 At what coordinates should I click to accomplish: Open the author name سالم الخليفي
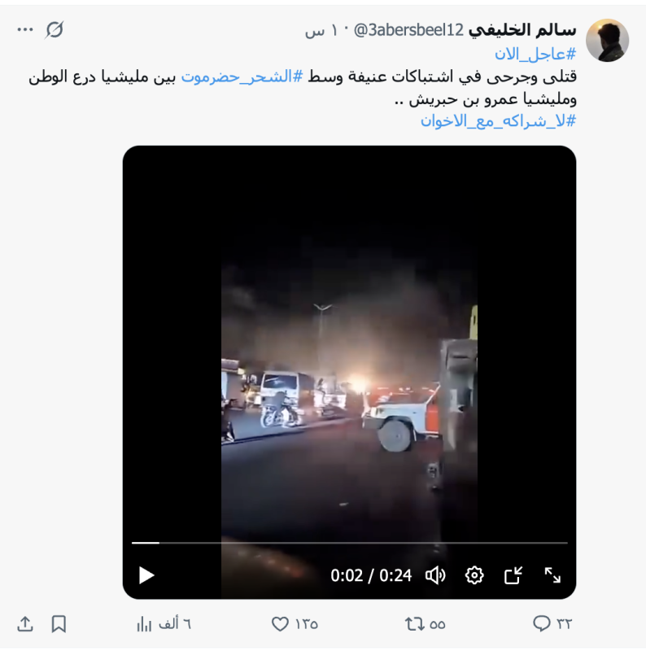[522, 30]
